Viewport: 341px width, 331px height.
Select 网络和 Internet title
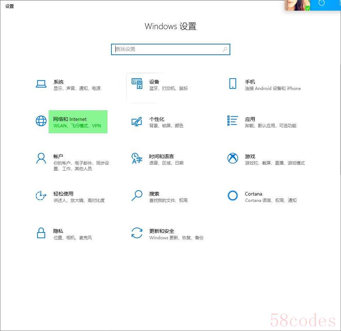pos(70,119)
